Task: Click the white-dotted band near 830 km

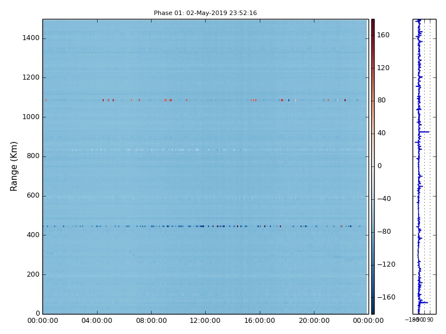Action: pos(205,150)
